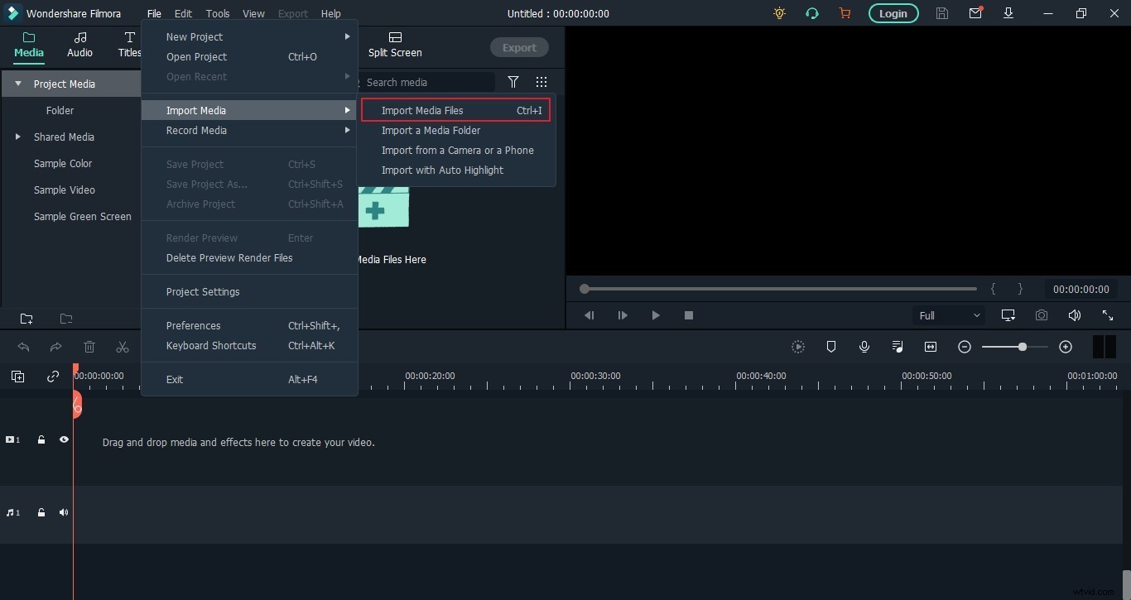Select the Record Voiceover microphone icon
1131x600 pixels.
[x=864, y=347]
